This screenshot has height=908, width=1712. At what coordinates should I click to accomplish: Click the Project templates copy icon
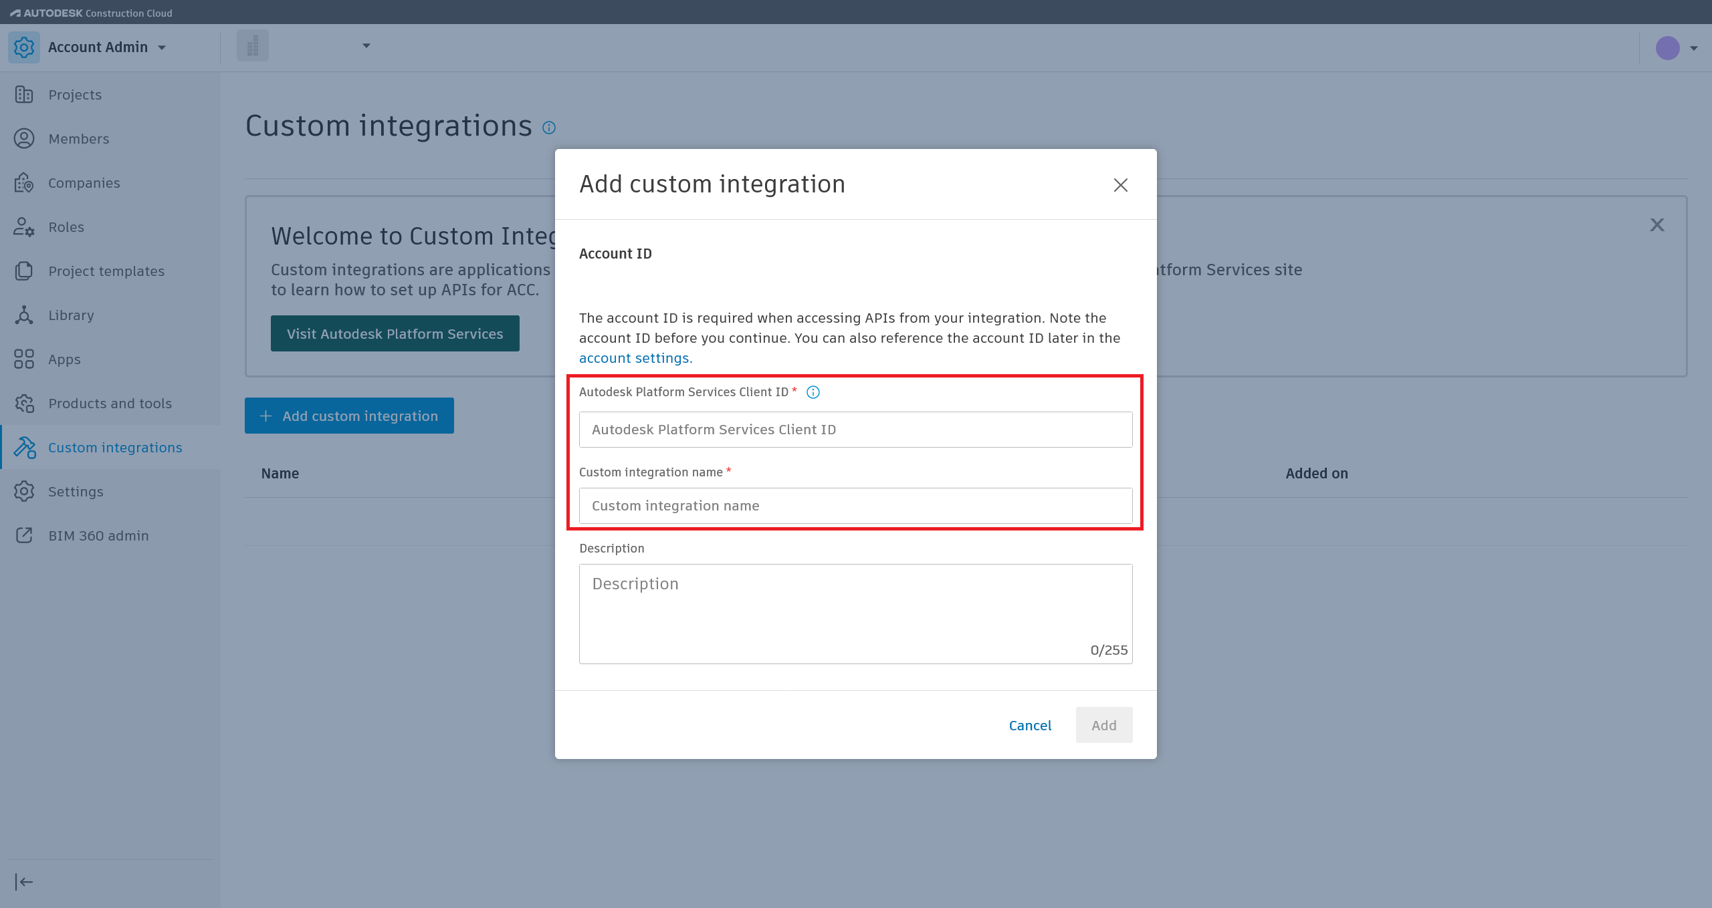click(24, 271)
